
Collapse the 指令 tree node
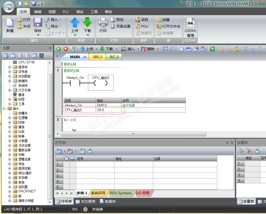click(4, 109)
